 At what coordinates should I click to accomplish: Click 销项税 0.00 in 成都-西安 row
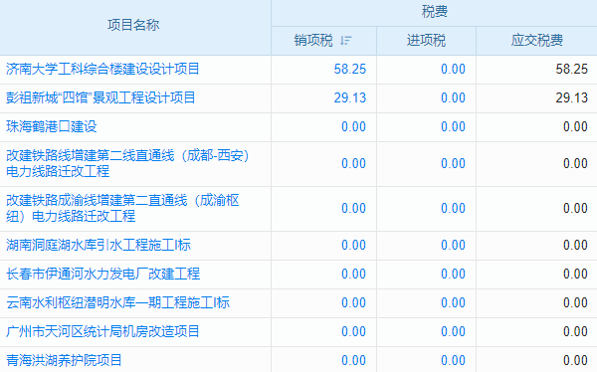(353, 164)
